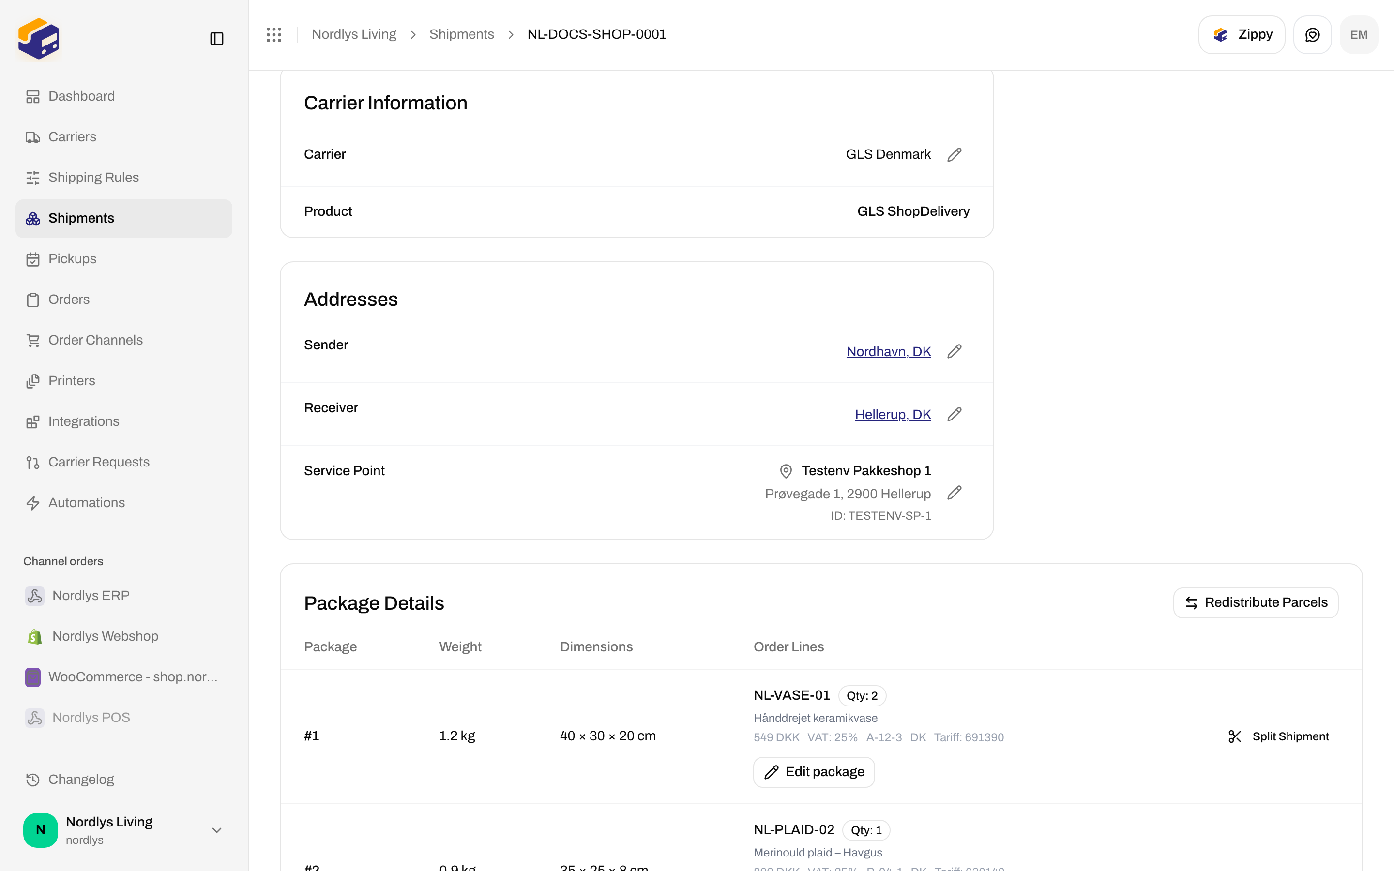The height and width of the screenshot is (871, 1394).
Task: Open Pickups
Action: [x=124, y=259]
